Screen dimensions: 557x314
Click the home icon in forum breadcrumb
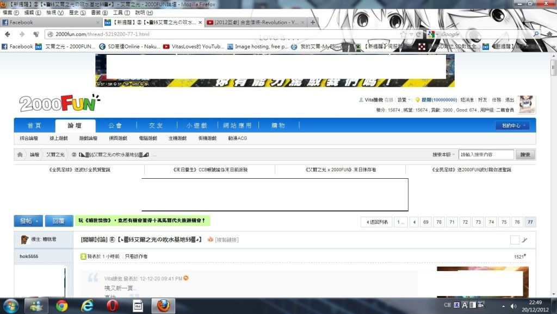click(20, 155)
